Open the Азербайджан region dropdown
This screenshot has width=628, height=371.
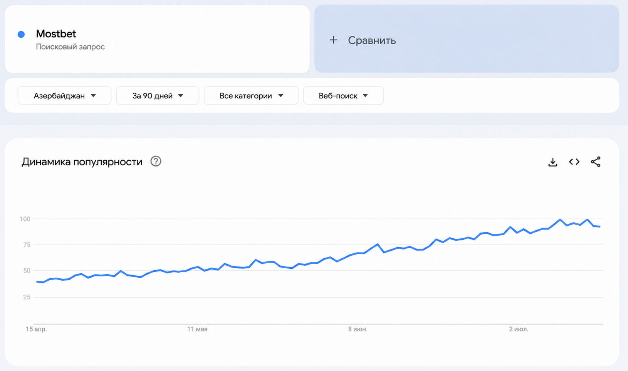coord(64,95)
